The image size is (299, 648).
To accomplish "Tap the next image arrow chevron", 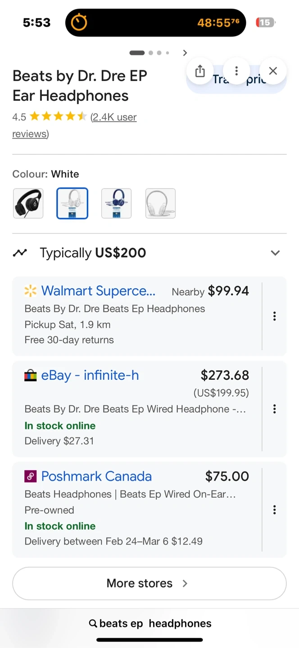I will (x=185, y=53).
